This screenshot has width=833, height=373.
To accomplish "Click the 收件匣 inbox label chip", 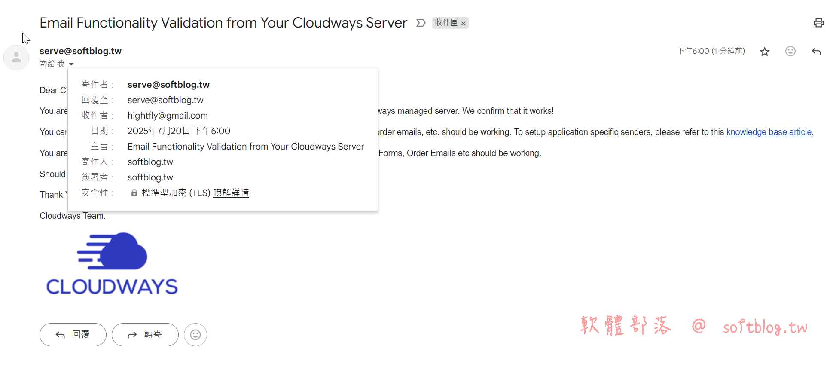I will coord(446,23).
